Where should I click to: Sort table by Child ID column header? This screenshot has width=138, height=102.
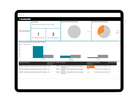coord(58,63)
